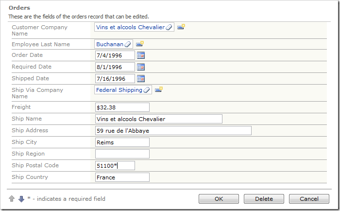
Task: Clear the Employee Last Name eraser icon
Action: [128, 44]
